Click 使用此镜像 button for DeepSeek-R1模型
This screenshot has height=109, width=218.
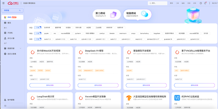tap(98, 85)
